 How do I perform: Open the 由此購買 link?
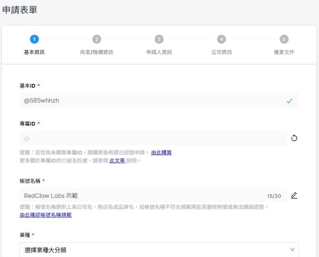coord(162,153)
